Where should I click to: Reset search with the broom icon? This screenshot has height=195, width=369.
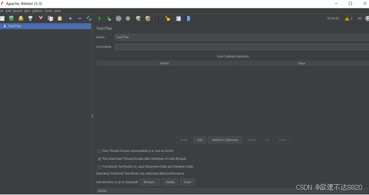tap(168, 18)
